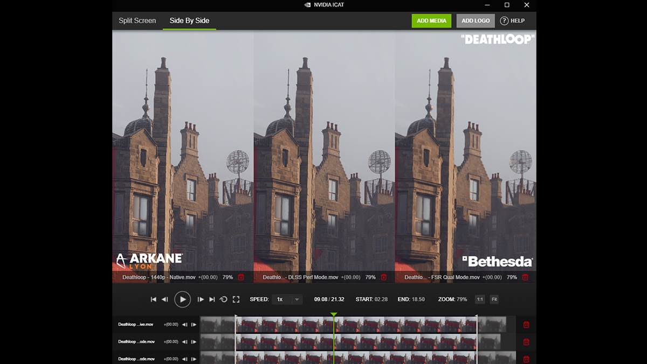Click the green playhead marker on the timeline
Viewport: 647px width, 364px height.
click(334, 314)
